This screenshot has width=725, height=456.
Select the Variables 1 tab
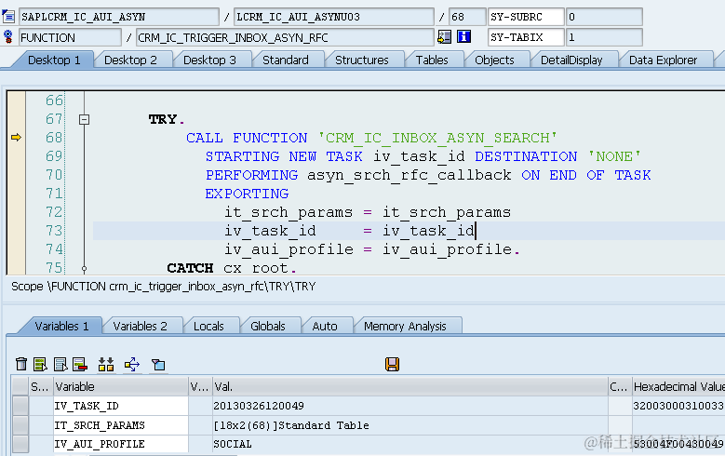click(61, 326)
